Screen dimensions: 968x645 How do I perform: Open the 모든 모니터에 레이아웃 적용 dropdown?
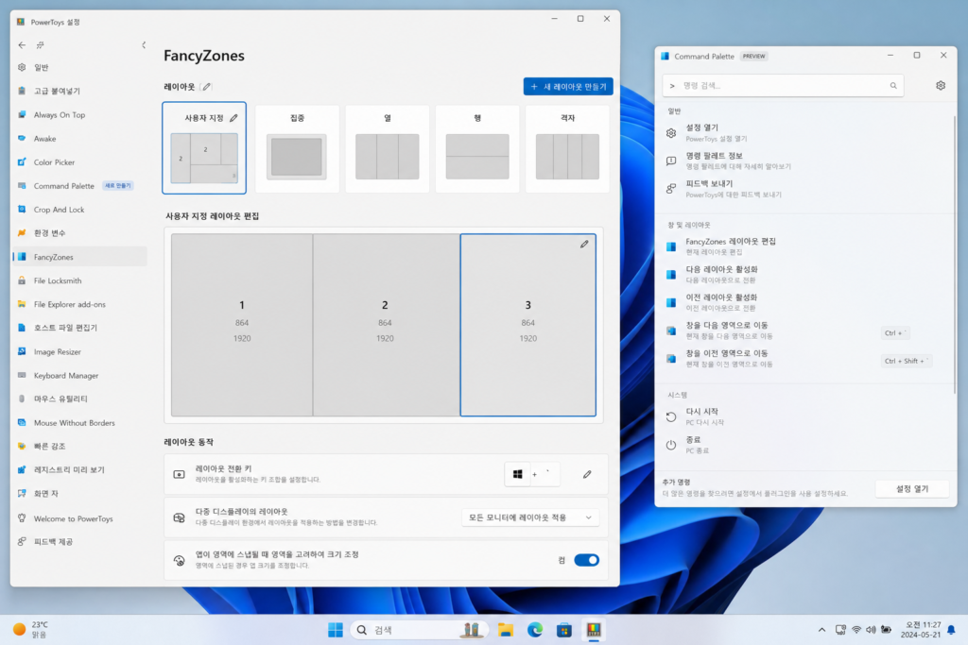coord(530,518)
